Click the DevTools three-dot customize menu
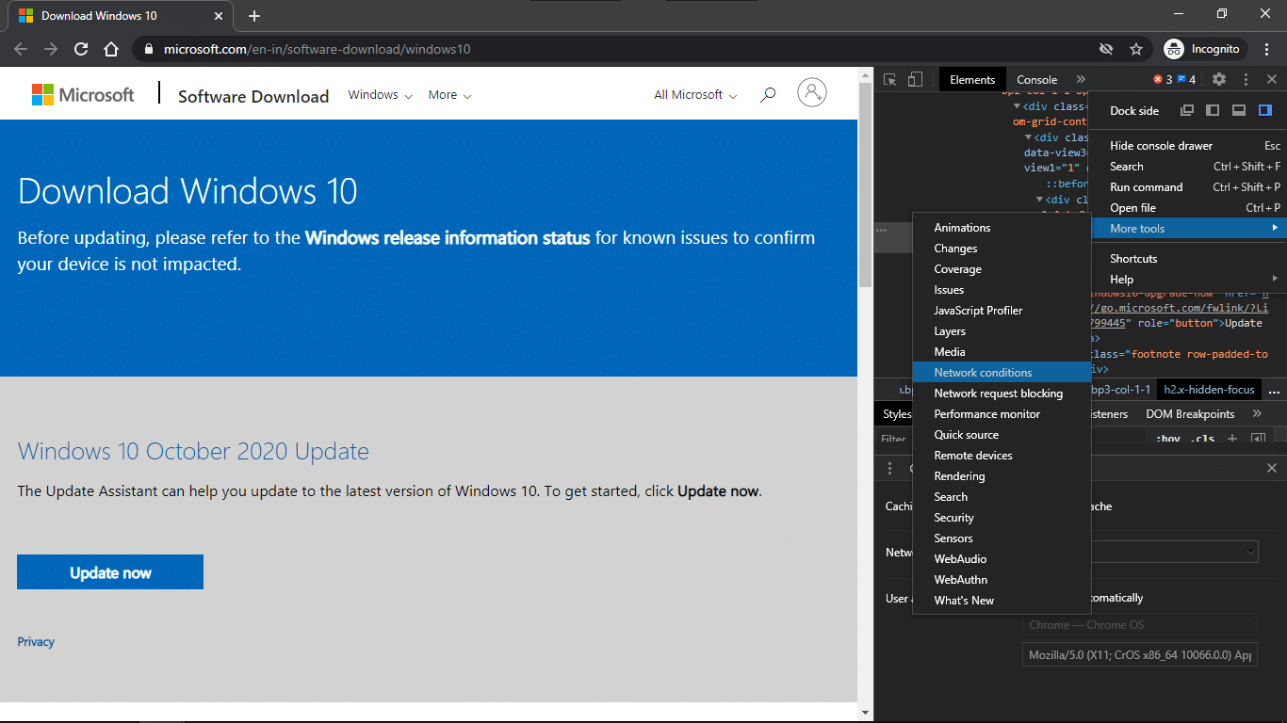The width and height of the screenshot is (1287, 723). tap(1246, 80)
